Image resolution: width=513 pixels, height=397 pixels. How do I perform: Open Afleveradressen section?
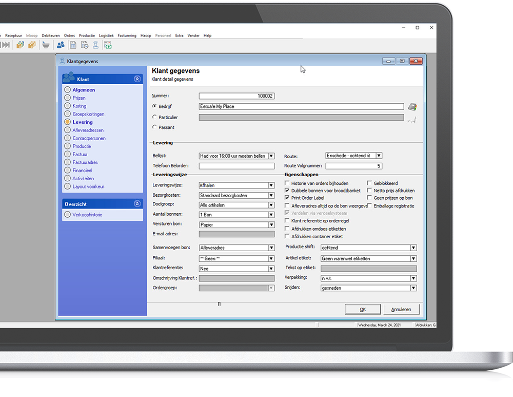[88, 130]
